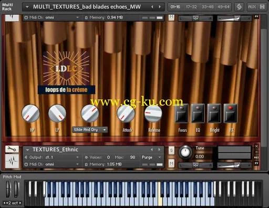Click the MULTI_TEXTURES_bad blades echoes_MW name

coord(87,7)
